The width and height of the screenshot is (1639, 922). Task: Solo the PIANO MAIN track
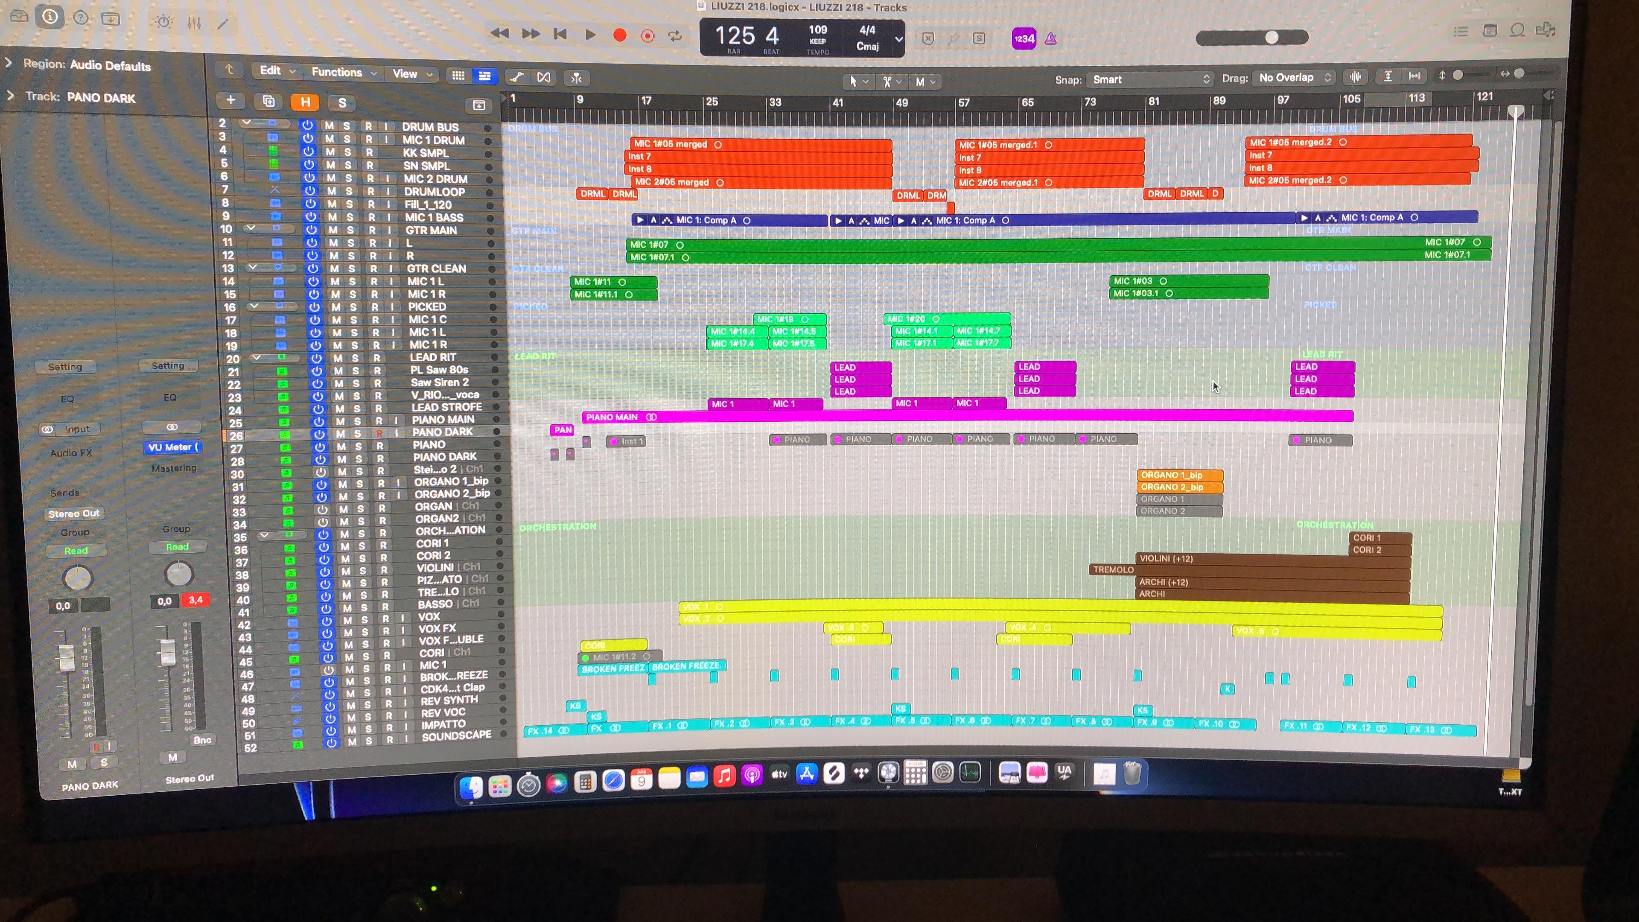tap(358, 420)
